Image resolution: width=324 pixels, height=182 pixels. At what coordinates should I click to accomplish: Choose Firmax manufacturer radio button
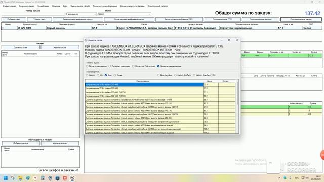point(115,75)
